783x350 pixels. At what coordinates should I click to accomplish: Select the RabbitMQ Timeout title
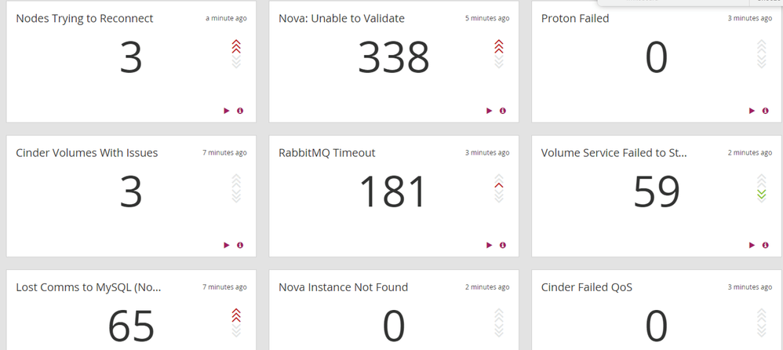click(327, 153)
